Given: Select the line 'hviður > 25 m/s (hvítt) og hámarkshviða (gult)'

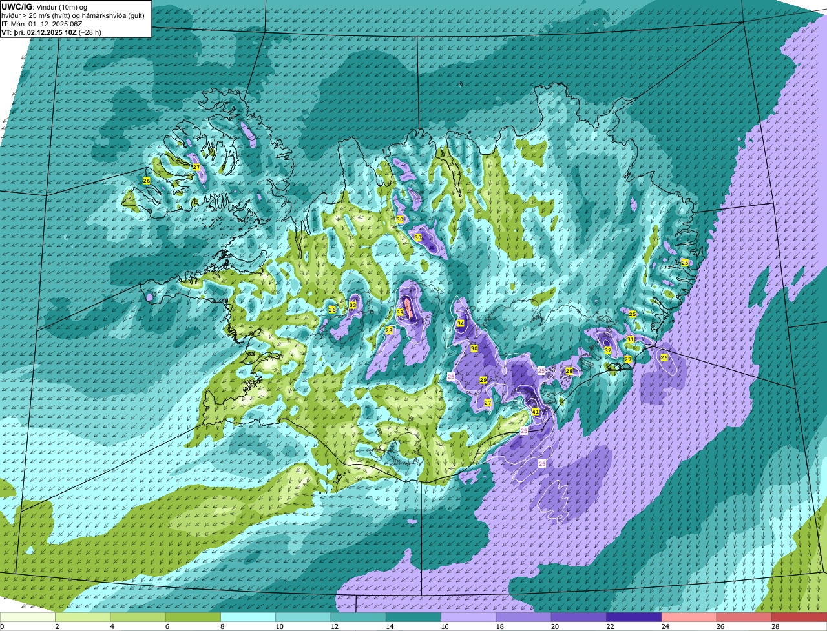Looking at the screenshot, I should [73, 15].
